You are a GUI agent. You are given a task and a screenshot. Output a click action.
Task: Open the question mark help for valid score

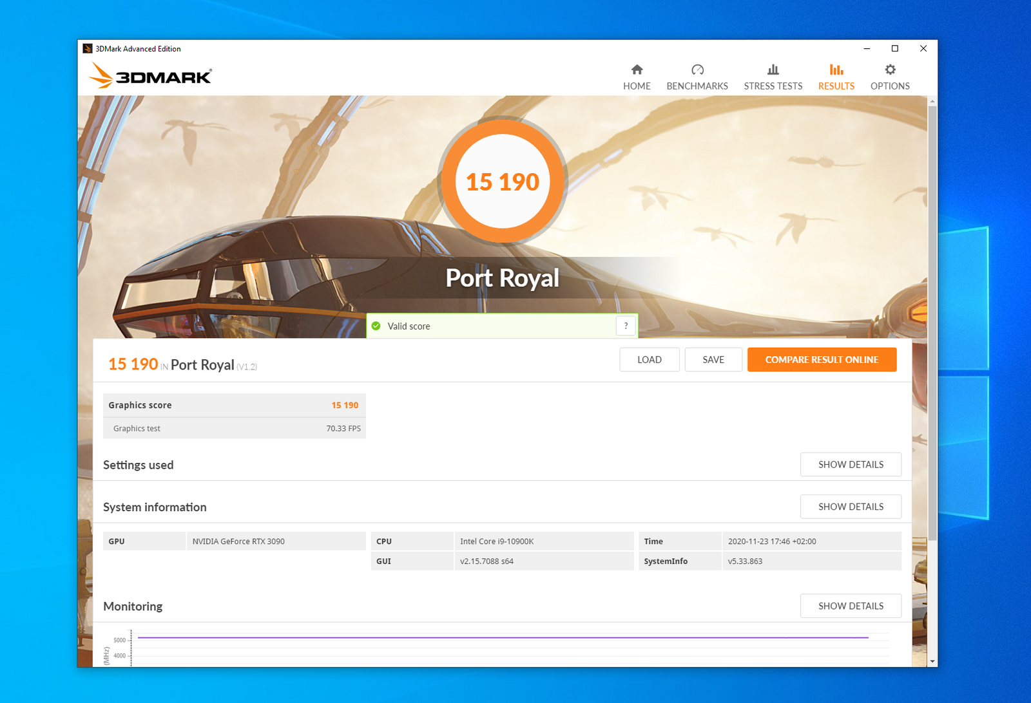626,326
